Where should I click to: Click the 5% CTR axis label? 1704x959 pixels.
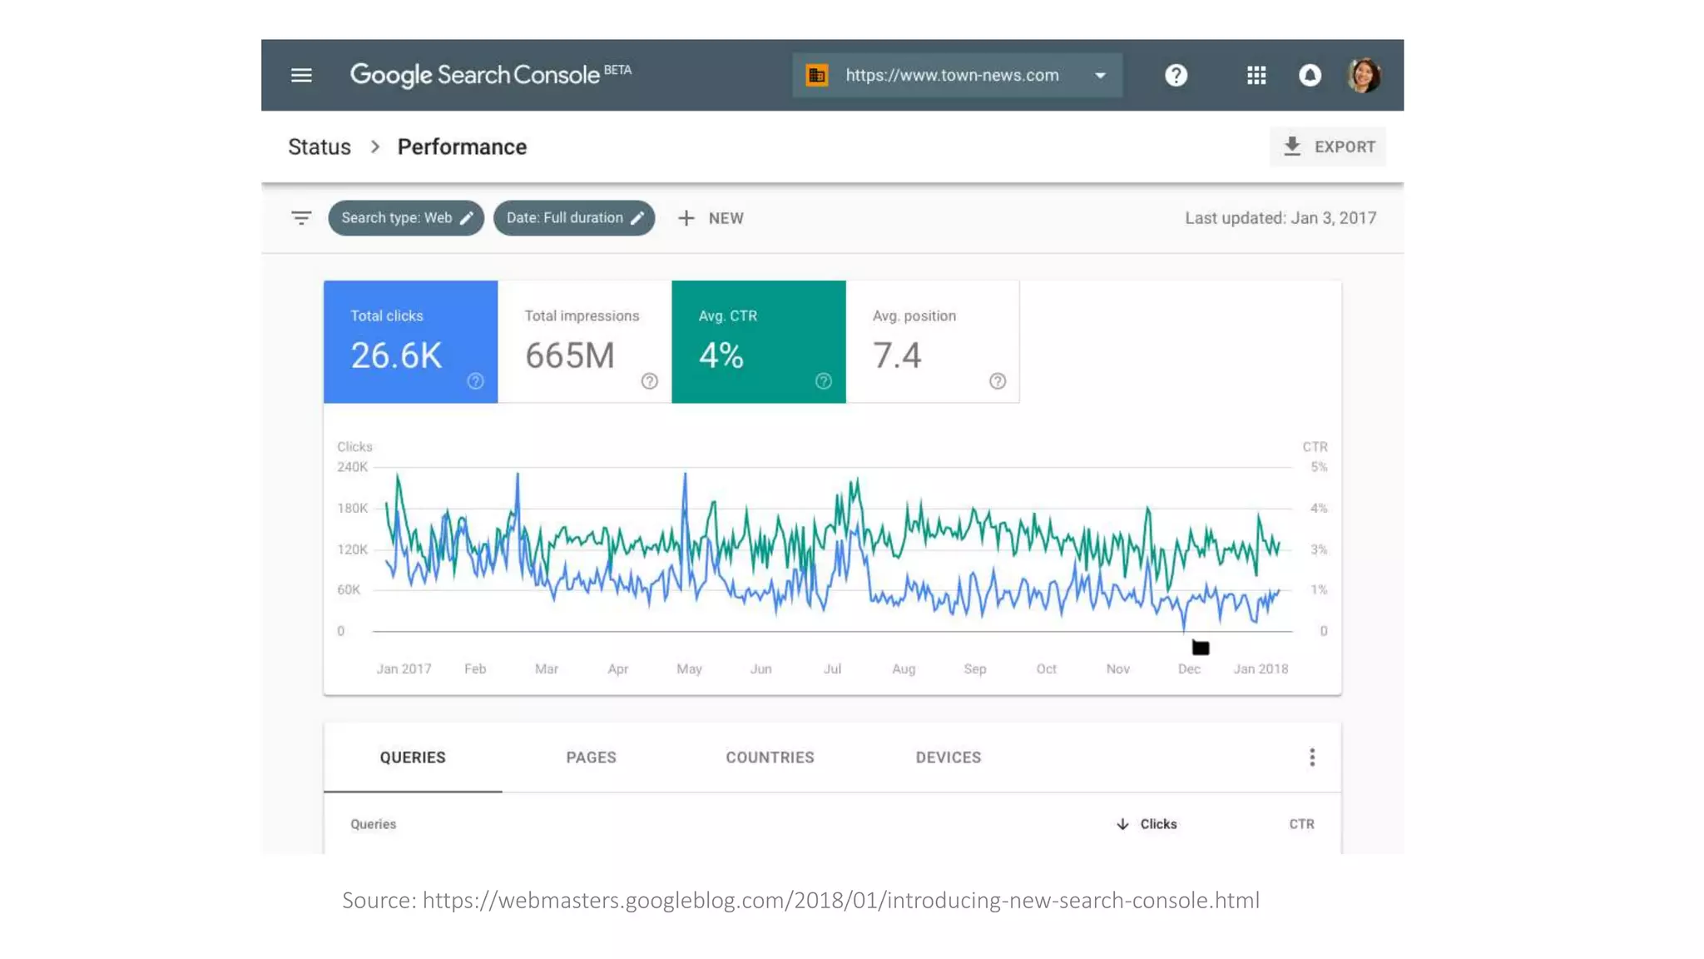click(x=1319, y=467)
